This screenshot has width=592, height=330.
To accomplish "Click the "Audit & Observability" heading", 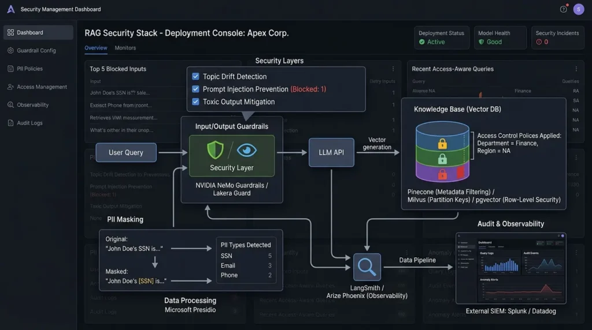I will pos(511,224).
